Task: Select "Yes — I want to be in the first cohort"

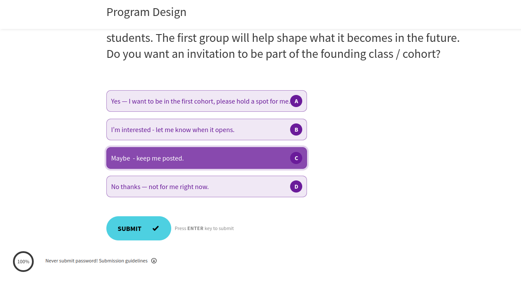Action: click(199, 101)
